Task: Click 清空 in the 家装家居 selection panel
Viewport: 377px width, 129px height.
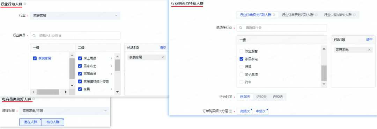Action: tap(163, 48)
